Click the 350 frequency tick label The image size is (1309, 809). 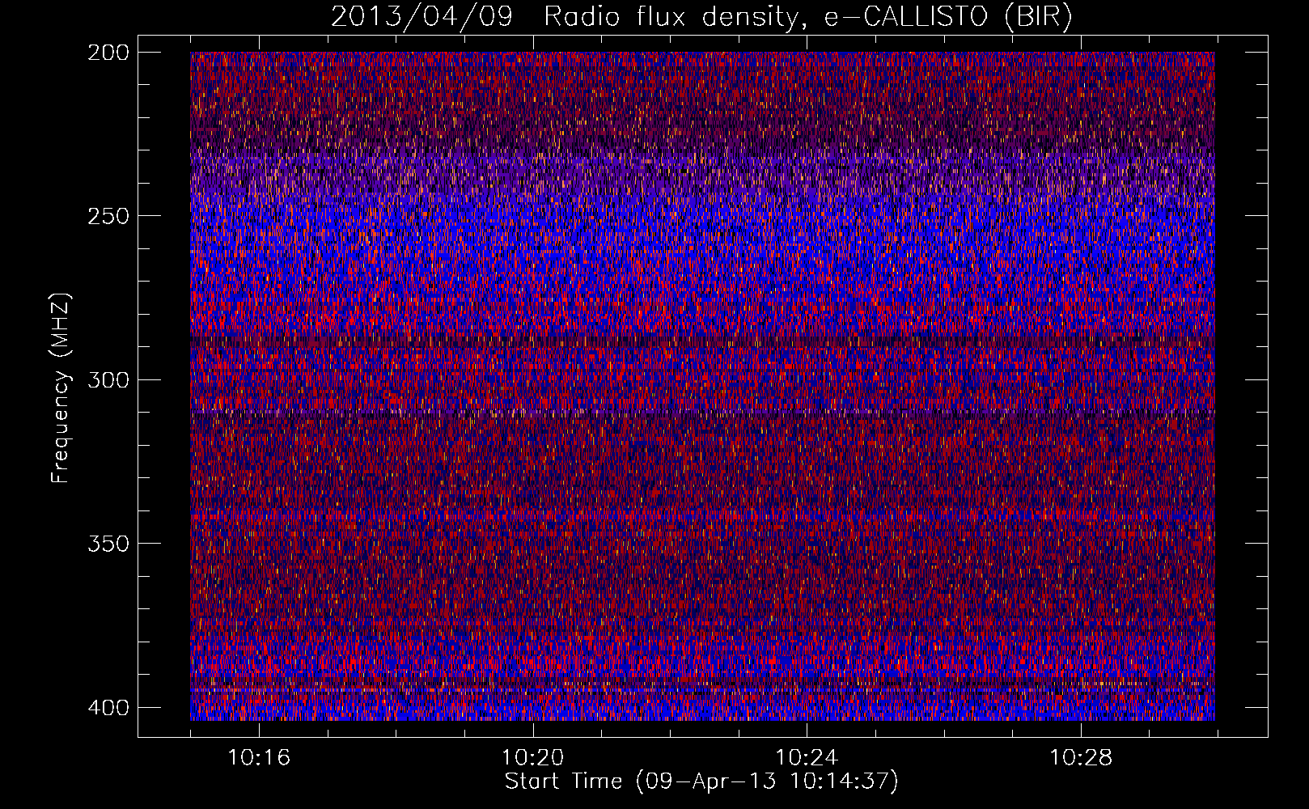(x=108, y=544)
